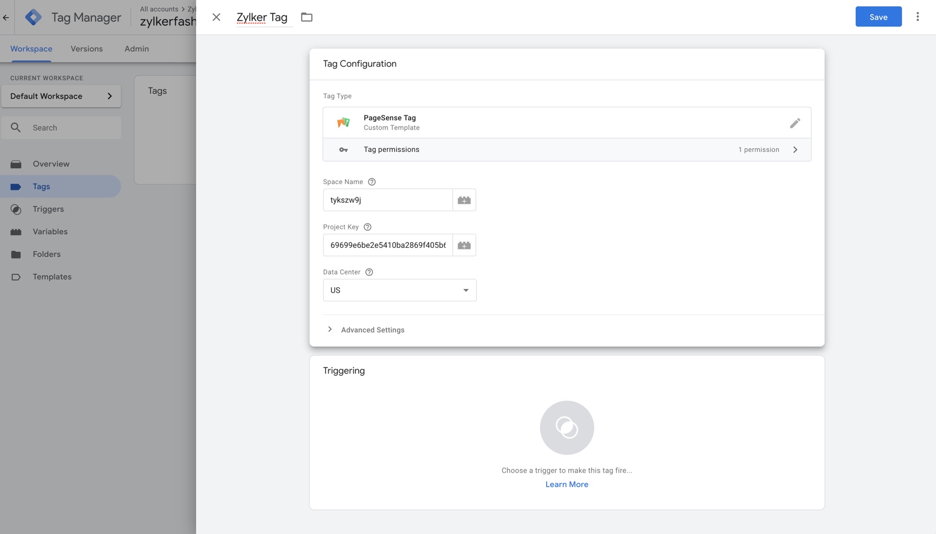Click the Tag Configuration heading
This screenshot has width=936, height=534.
pyautogui.click(x=360, y=64)
